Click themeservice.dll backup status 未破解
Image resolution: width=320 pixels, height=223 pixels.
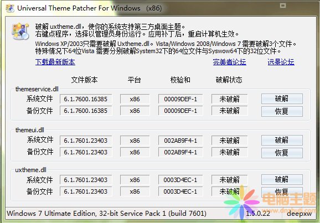point(229,111)
